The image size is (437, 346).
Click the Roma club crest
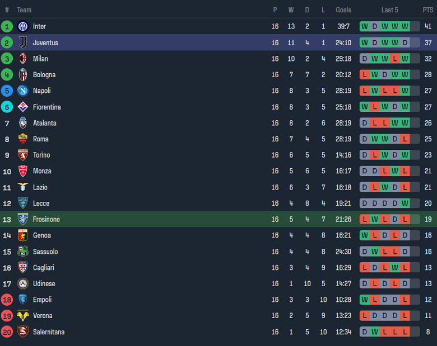23,139
